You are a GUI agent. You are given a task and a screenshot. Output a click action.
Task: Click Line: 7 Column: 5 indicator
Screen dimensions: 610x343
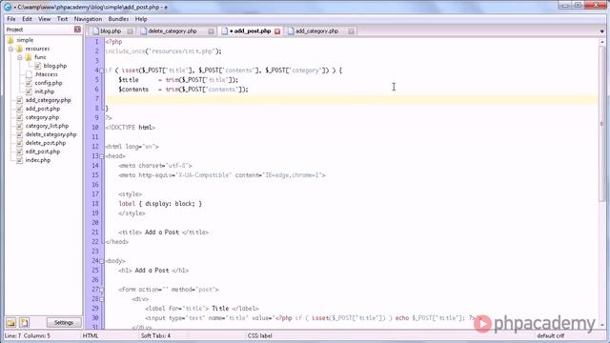[x=28, y=335]
